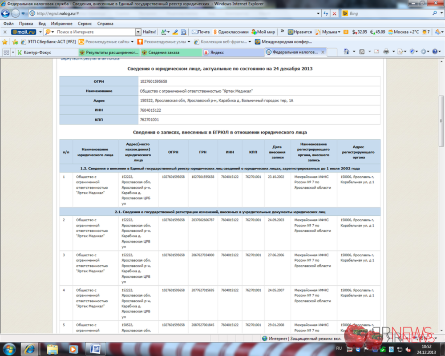
Task: Click the Quick Tabs grid icon
Action: (6, 52)
